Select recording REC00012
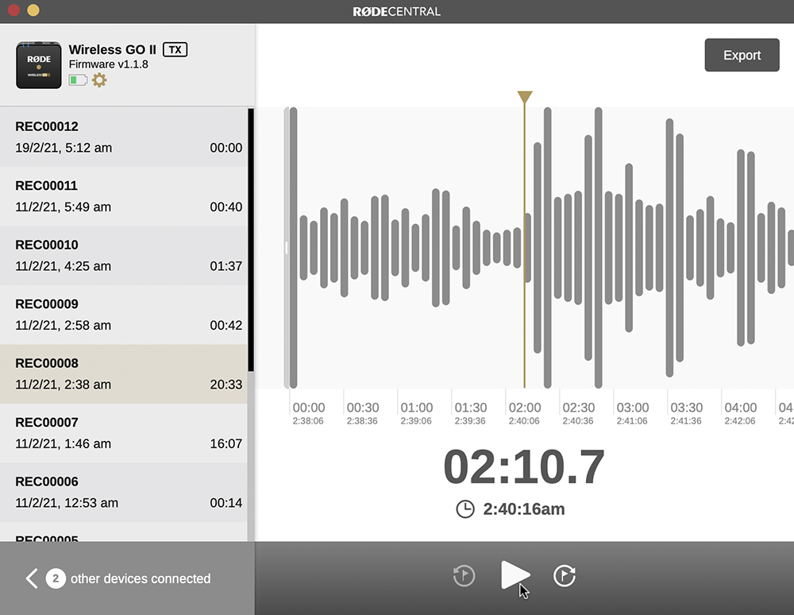Viewport: 794px width, 615px height. point(124,137)
